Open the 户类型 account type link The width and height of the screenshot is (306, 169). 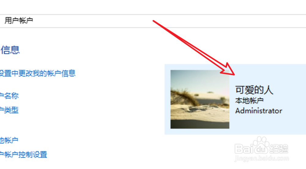click(x=9, y=110)
